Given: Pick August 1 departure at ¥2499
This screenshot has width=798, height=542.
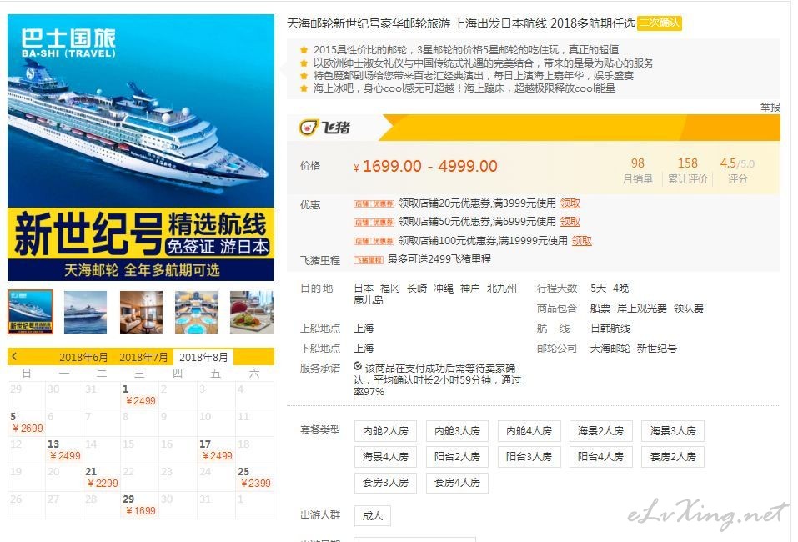Looking at the screenshot, I should click(139, 395).
